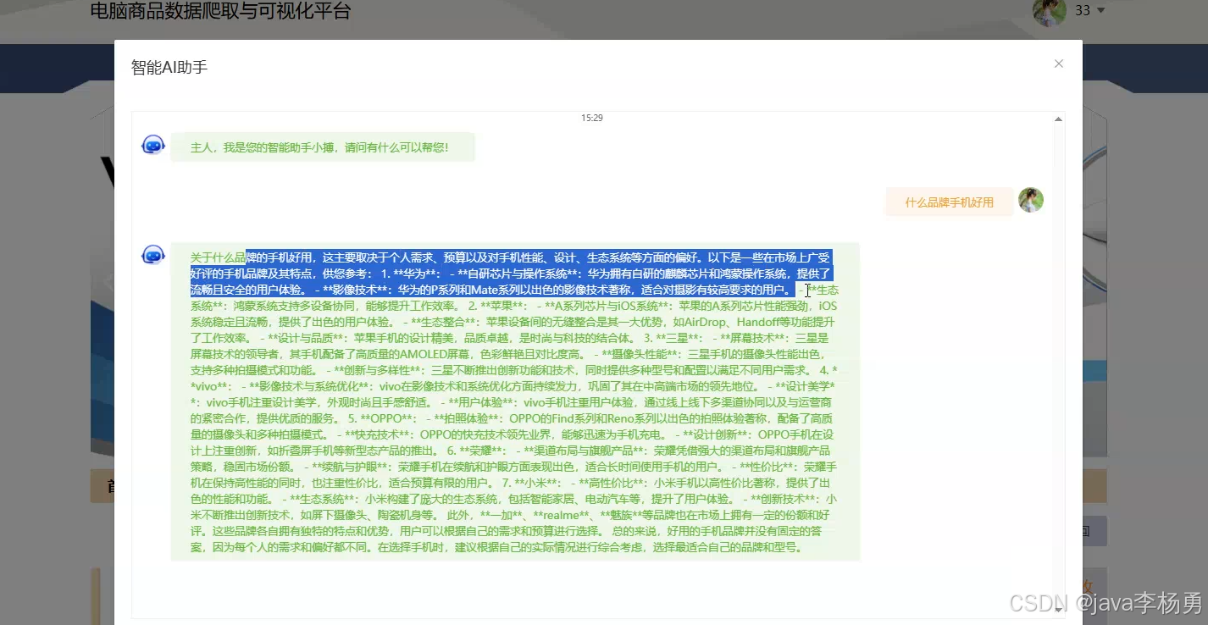Close the 智能AI助手 dialog

[1058, 64]
